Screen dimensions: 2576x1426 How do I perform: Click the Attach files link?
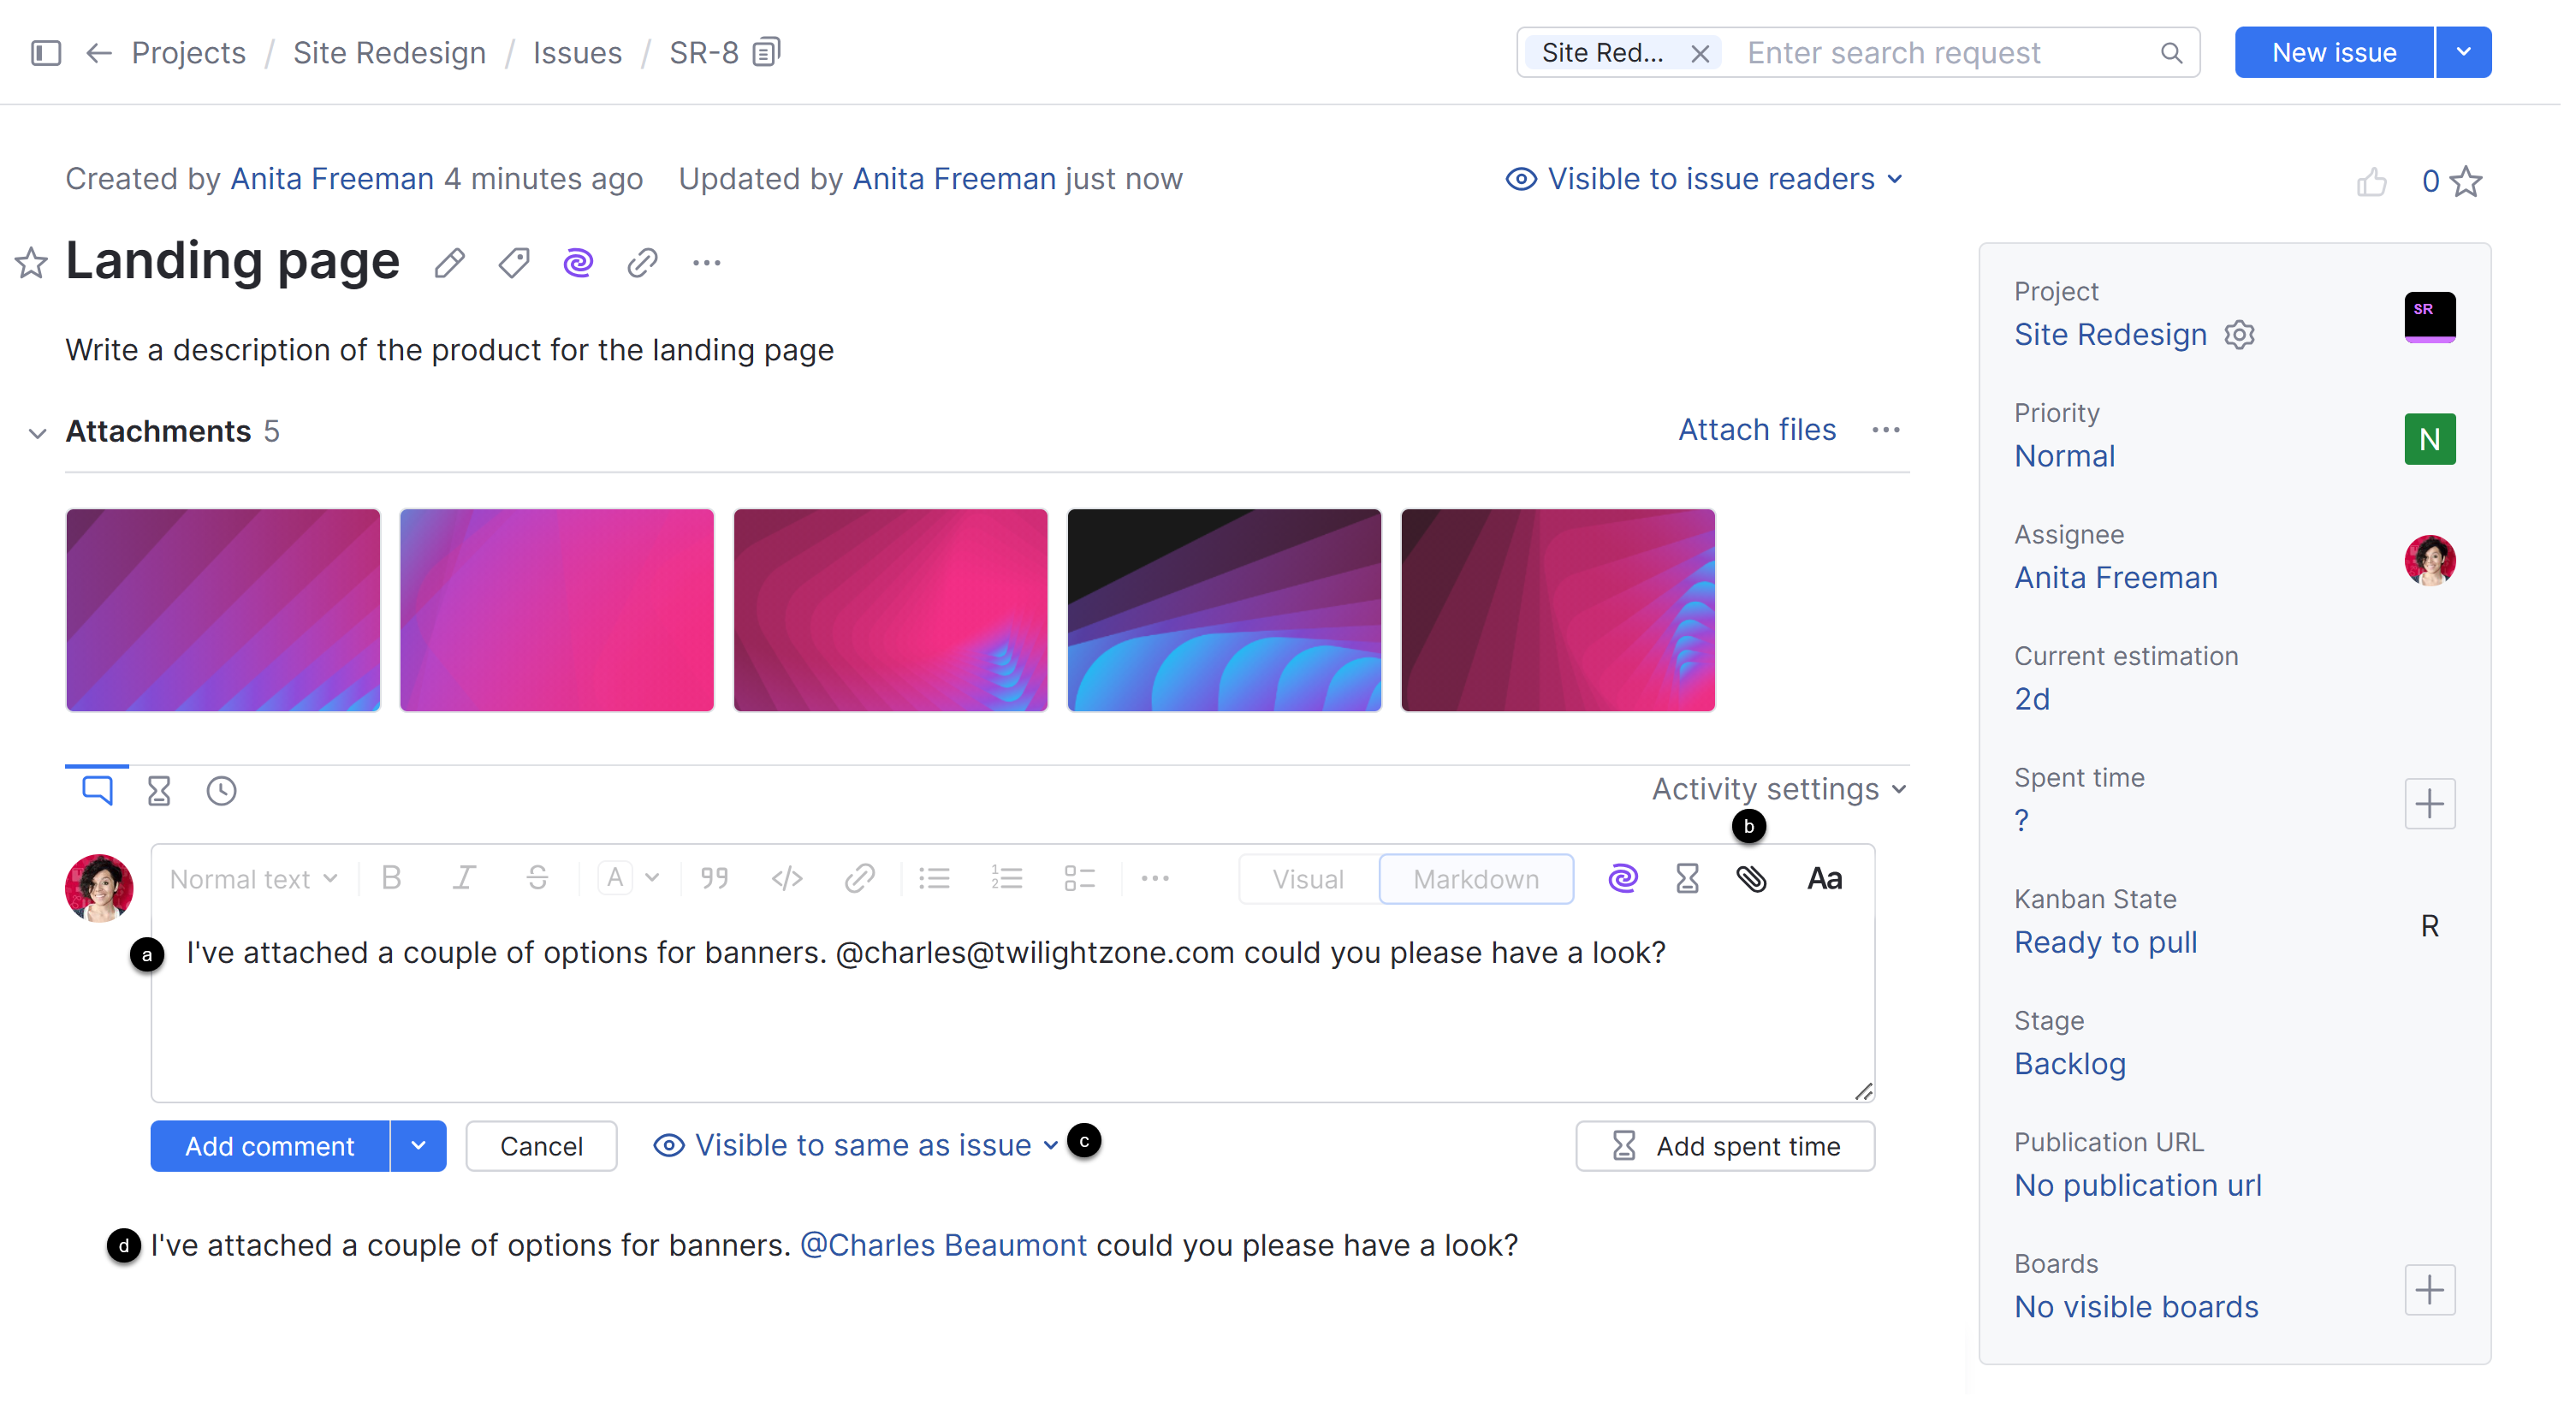(x=1756, y=430)
